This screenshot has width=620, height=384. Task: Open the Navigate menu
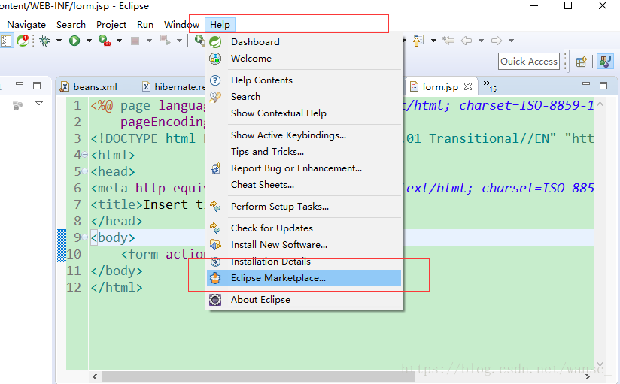point(26,25)
